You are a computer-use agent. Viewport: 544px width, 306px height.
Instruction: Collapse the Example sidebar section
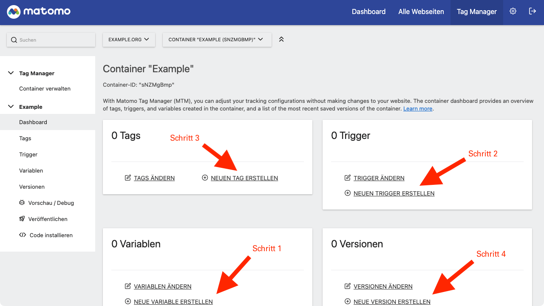pyautogui.click(x=11, y=107)
